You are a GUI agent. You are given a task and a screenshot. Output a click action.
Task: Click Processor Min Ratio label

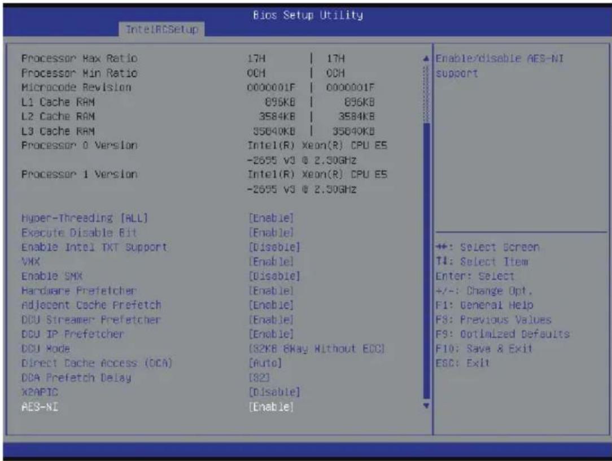point(79,73)
